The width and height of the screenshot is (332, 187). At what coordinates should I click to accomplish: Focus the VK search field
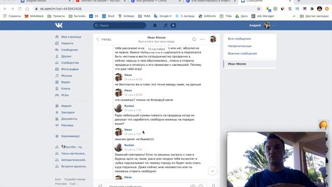[x=120, y=25]
